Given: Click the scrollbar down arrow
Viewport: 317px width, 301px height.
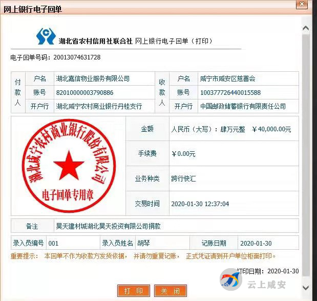Looking at the screenshot, I should [x=306, y=288].
